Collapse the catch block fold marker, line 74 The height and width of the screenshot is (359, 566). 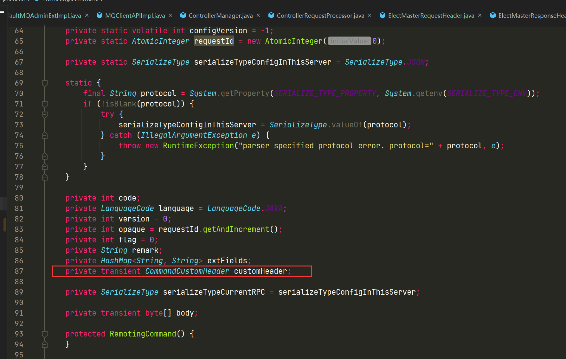[45, 135]
